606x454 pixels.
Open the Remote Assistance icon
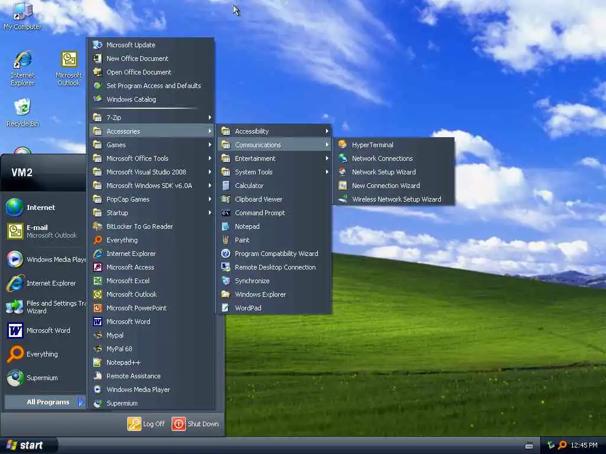pos(98,376)
